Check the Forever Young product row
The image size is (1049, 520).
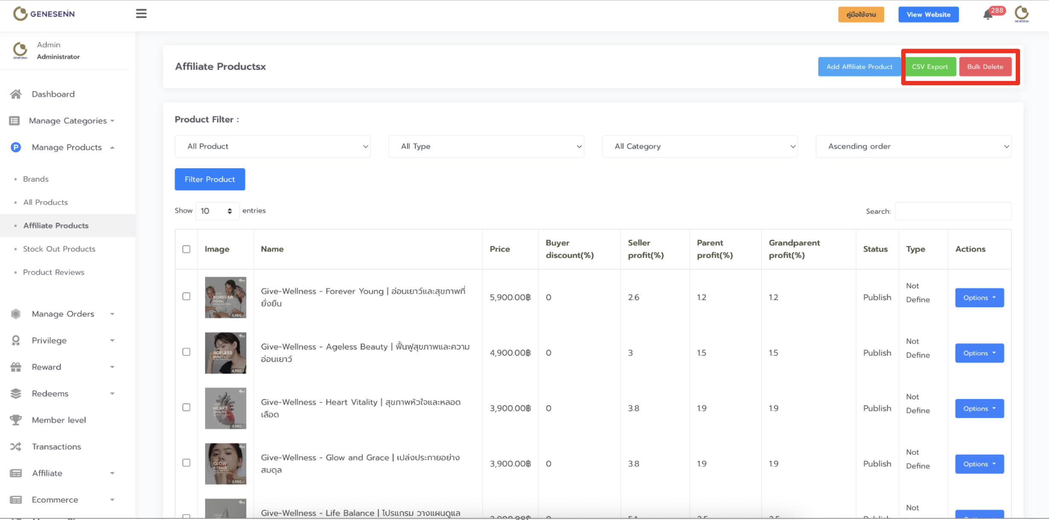tap(186, 296)
